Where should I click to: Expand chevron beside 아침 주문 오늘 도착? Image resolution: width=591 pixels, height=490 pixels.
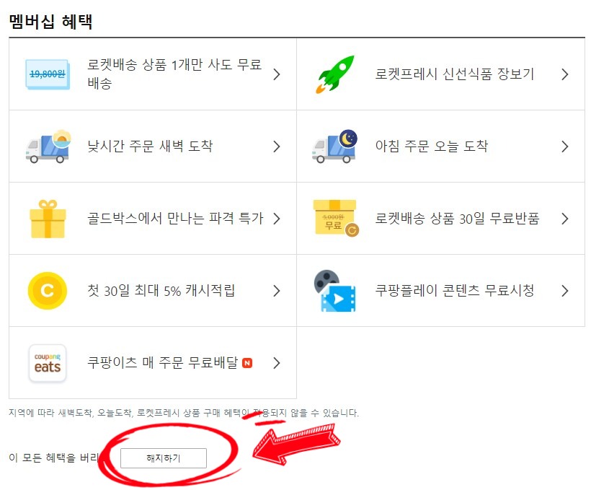pos(564,146)
